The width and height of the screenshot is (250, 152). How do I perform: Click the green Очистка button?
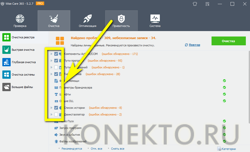[x=228, y=41]
